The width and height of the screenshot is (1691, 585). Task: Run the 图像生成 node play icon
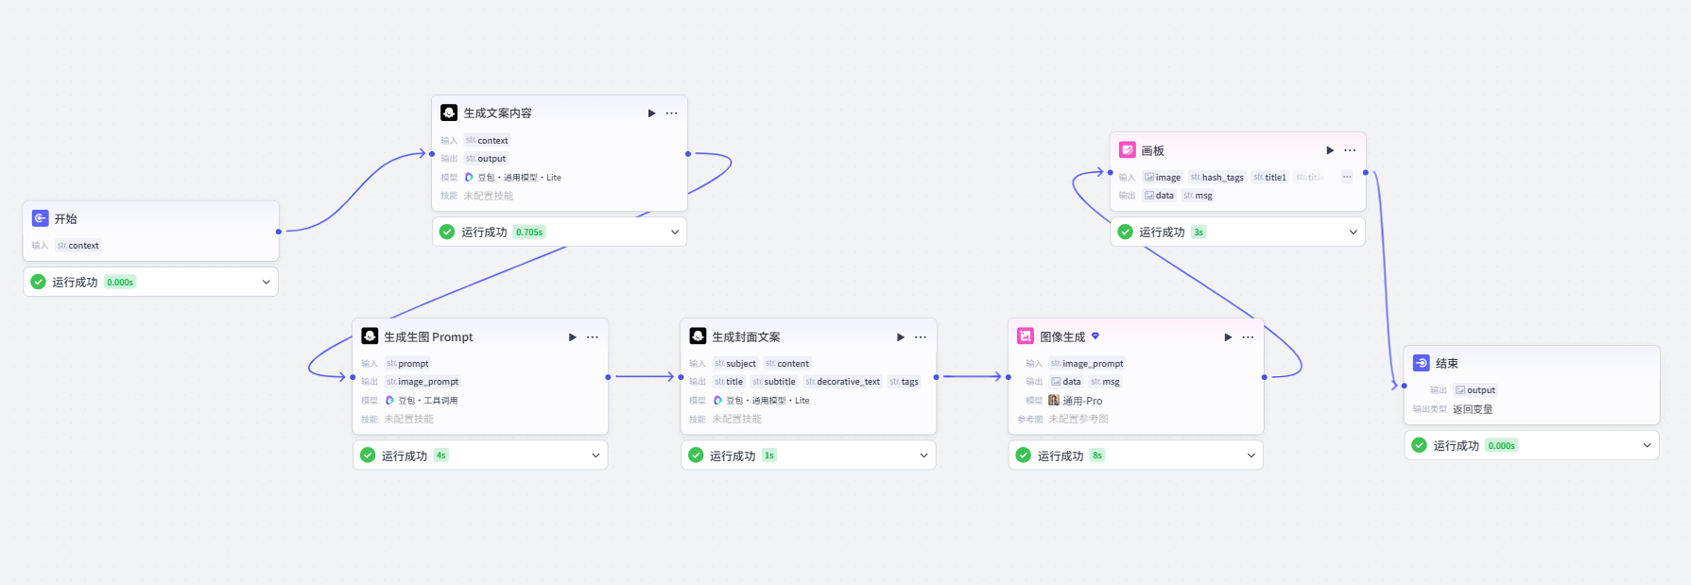pyautogui.click(x=1228, y=337)
